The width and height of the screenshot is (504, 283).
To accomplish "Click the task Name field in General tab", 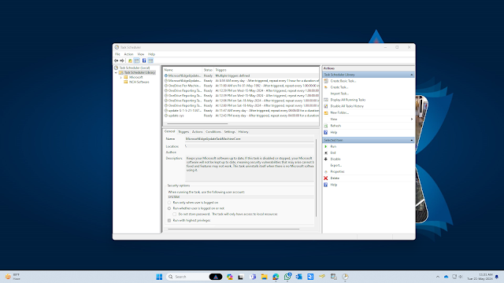I will click(x=250, y=139).
